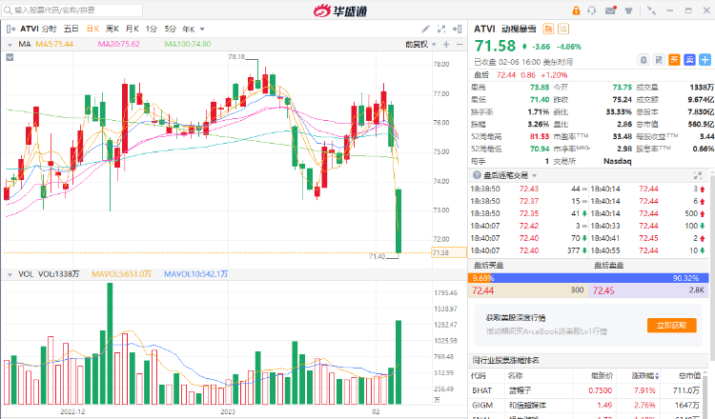Viewport: 715px width, 419px height.
Task: Click the blue Sell (卖) icon
Action: [x=690, y=60]
